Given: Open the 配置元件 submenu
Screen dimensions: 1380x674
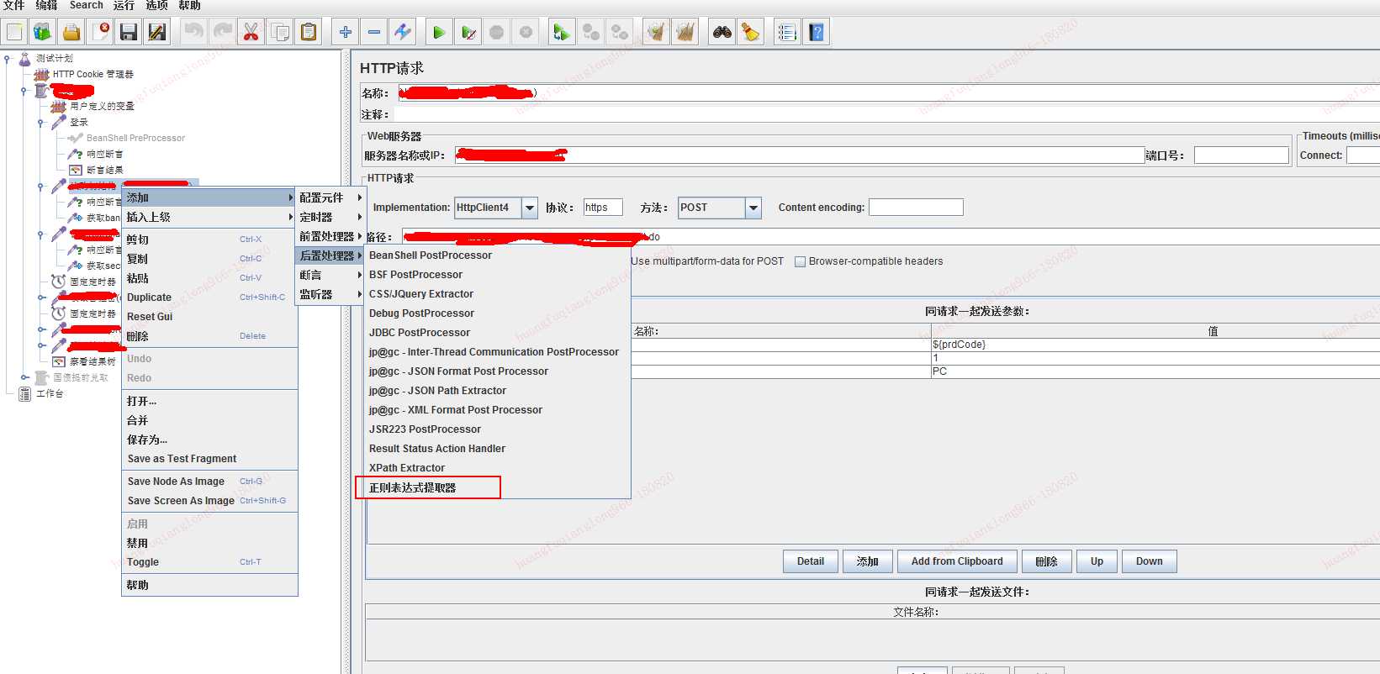Looking at the screenshot, I should 330,197.
